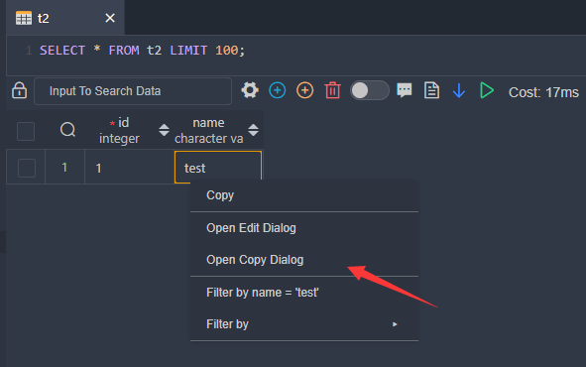Click the Input To Search Data field
The height and width of the screenshot is (367, 586).
pos(133,91)
